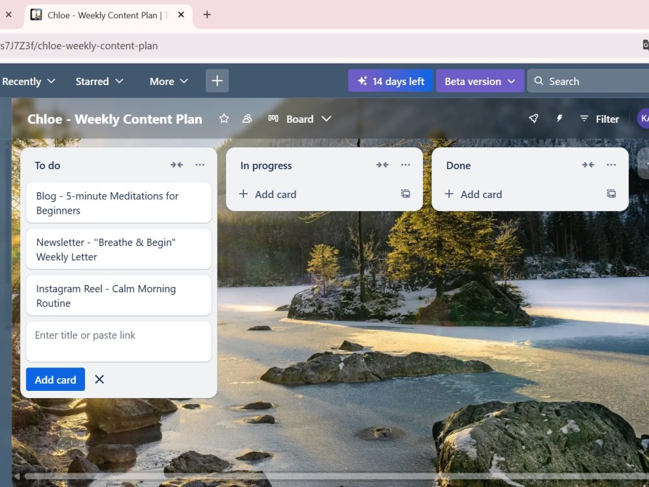649x487 pixels.
Task: Click the blue Add card button
Action: (55, 379)
